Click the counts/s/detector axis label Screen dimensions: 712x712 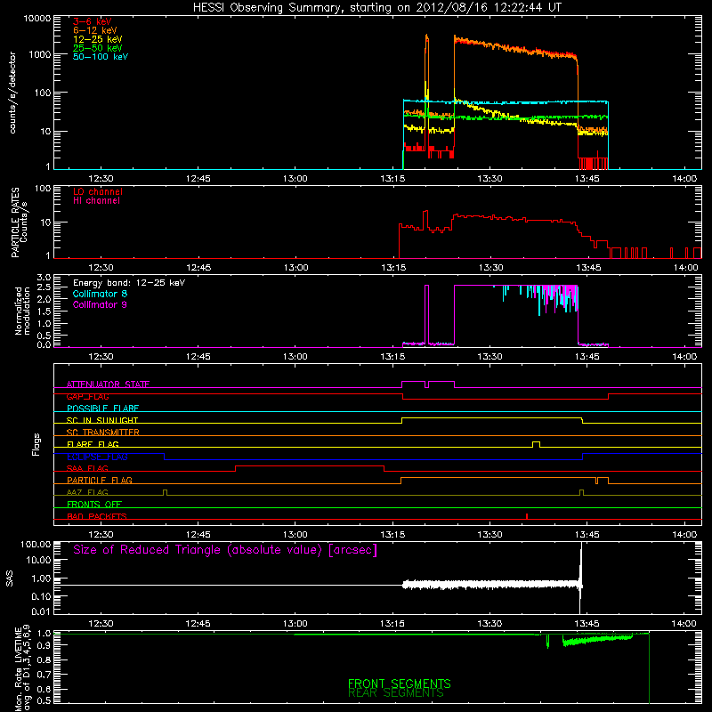click(x=12, y=93)
